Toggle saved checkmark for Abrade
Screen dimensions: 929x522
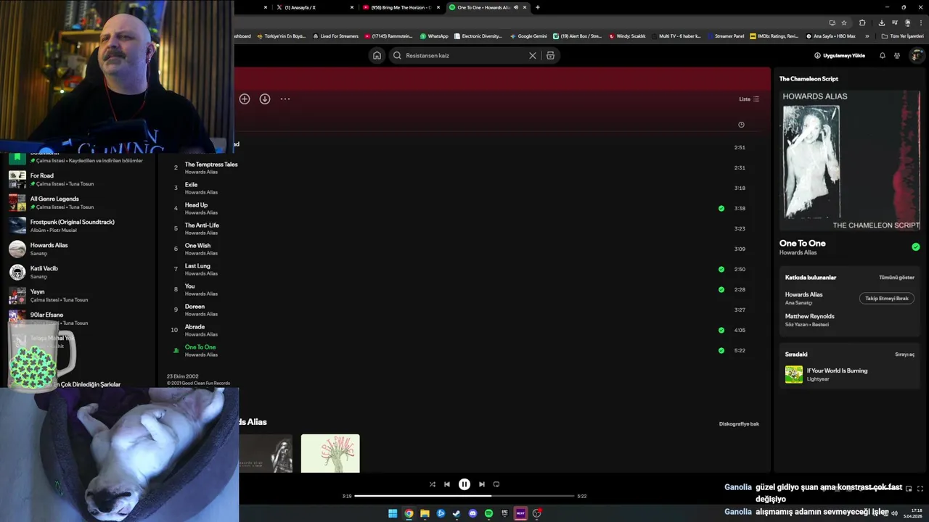point(721,330)
